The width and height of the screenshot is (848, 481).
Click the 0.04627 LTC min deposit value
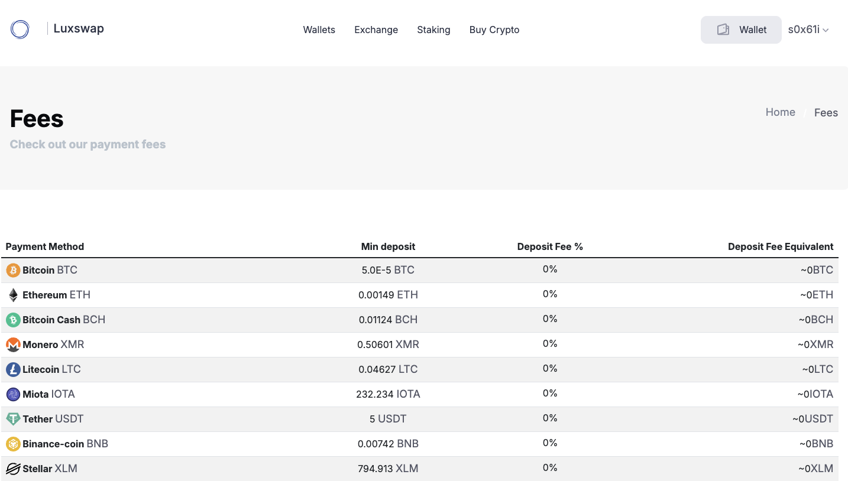(x=388, y=369)
